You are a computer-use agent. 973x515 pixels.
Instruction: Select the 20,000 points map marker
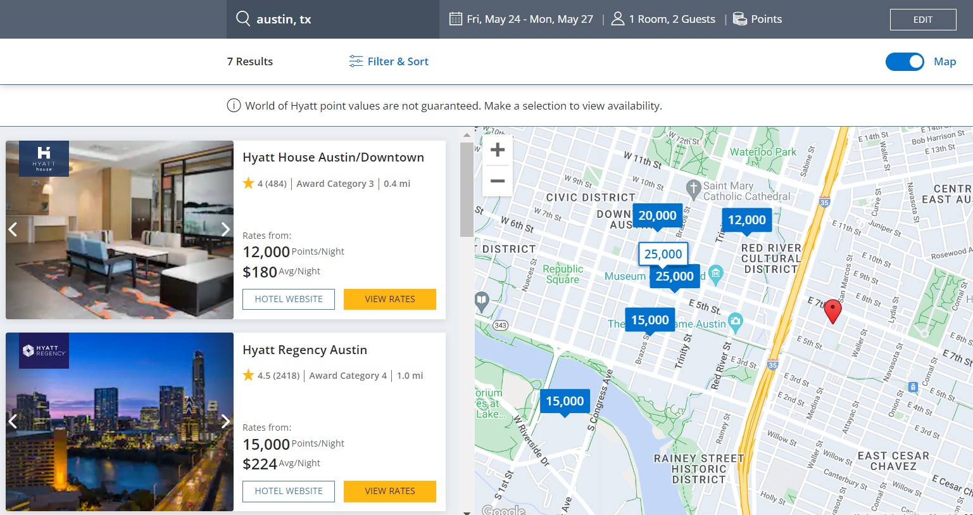click(x=657, y=216)
